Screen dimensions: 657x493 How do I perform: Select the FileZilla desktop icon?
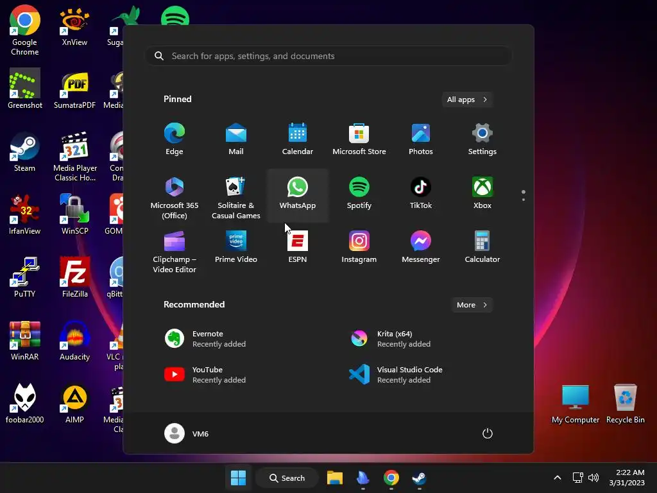tap(74, 277)
